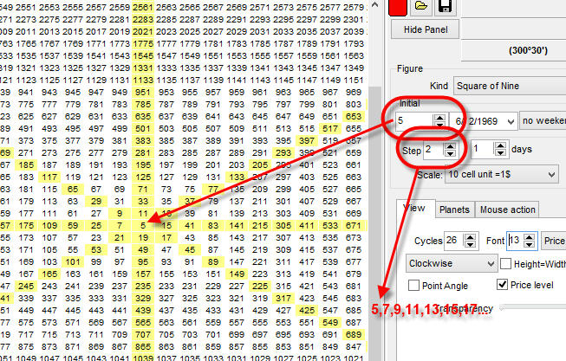This screenshot has width=566, height=361.
Task: Increase the Cycles value with up arrow
Action: 470,236
